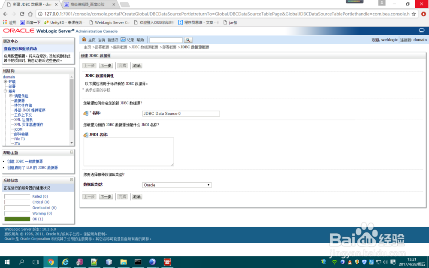Reload the page with the browser refresh icon
The width and height of the screenshot is (429, 268).
click(x=22, y=14)
